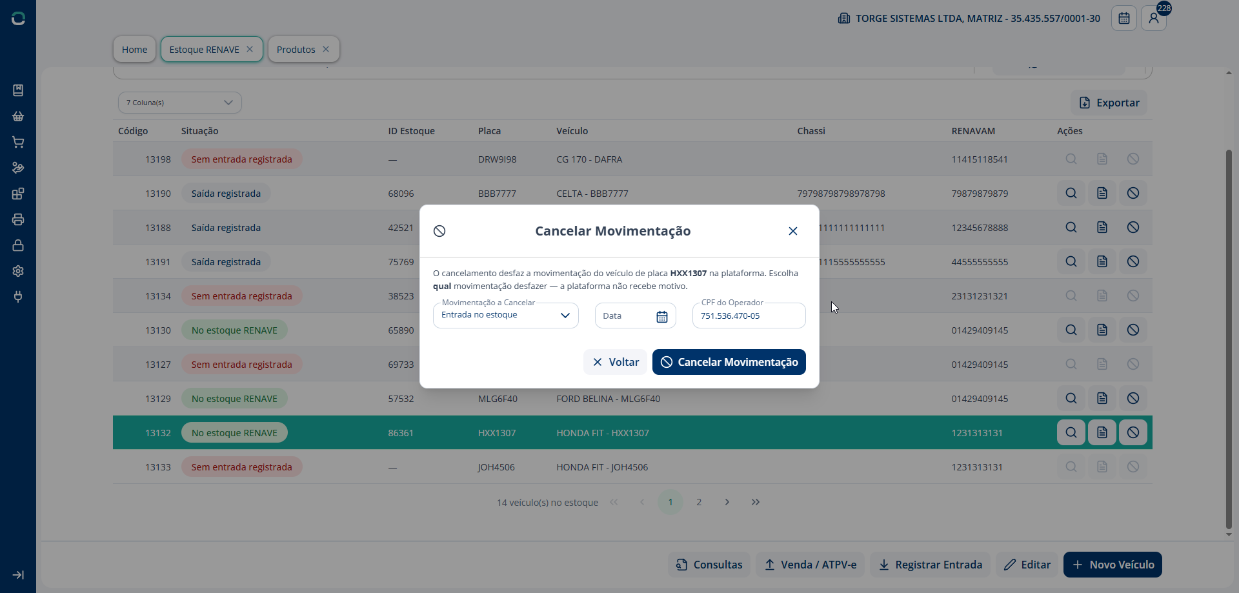Click the Consultas button
Viewport: 1239px width, 593px height.
pyautogui.click(x=709, y=565)
